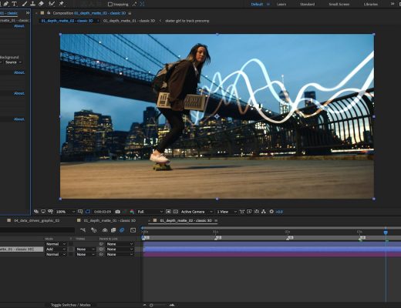The height and width of the screenshot is (308, 401).
Task: Switch to the Default workspace
Action: (x=257, y=4)
